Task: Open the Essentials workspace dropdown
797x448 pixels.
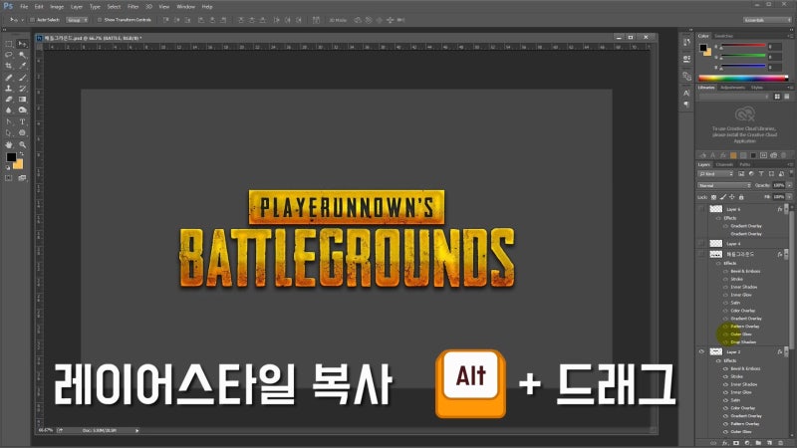Action: coord(767,20)
